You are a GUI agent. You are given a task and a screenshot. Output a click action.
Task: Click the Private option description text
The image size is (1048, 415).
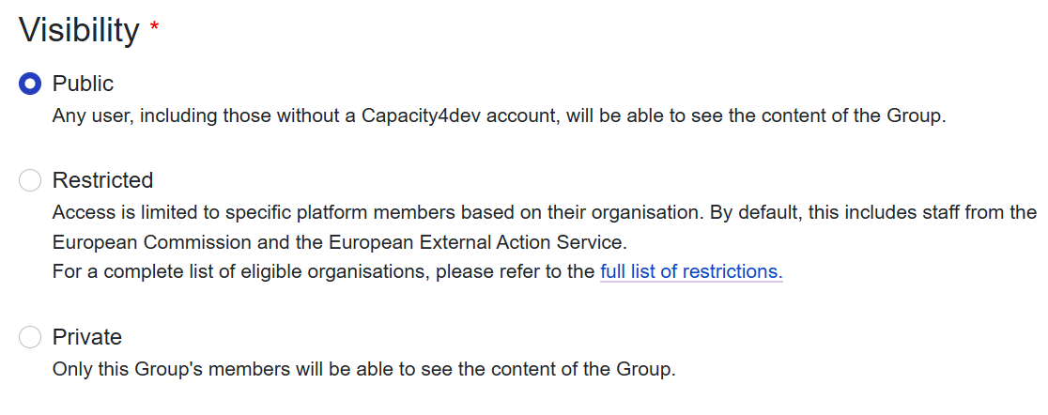coord(363,369)
